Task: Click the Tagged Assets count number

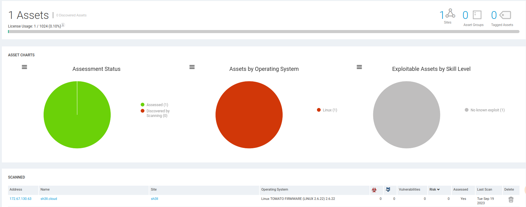Action: [494, 15]
